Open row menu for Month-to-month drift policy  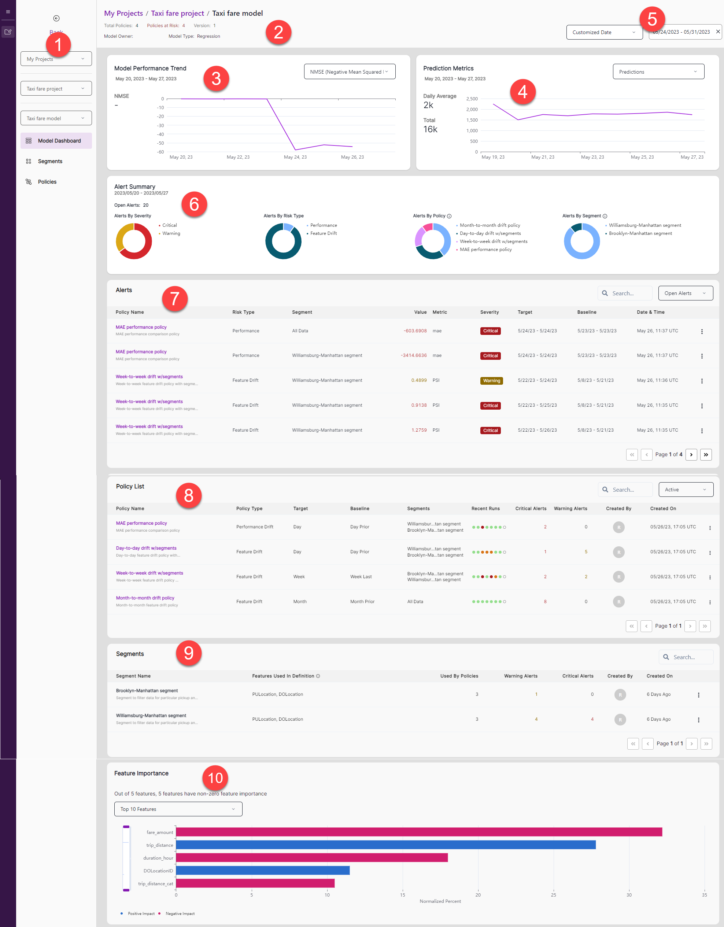pyautogui.click(x=710, y=602)
